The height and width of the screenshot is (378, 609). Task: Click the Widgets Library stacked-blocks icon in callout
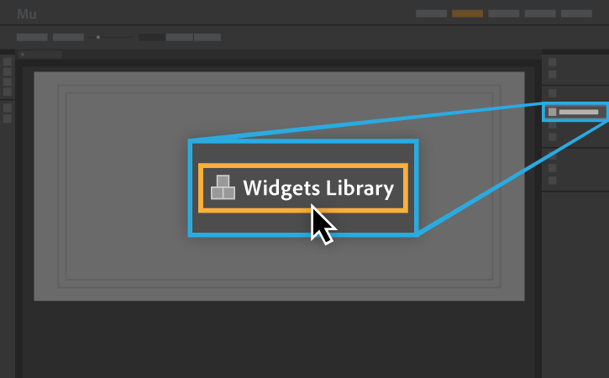(223, 187)
